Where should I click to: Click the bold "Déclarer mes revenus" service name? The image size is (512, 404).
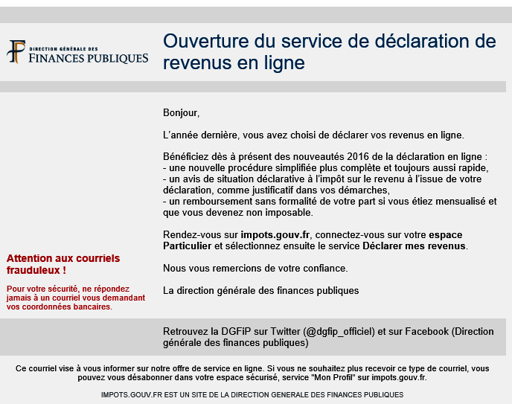414,246
